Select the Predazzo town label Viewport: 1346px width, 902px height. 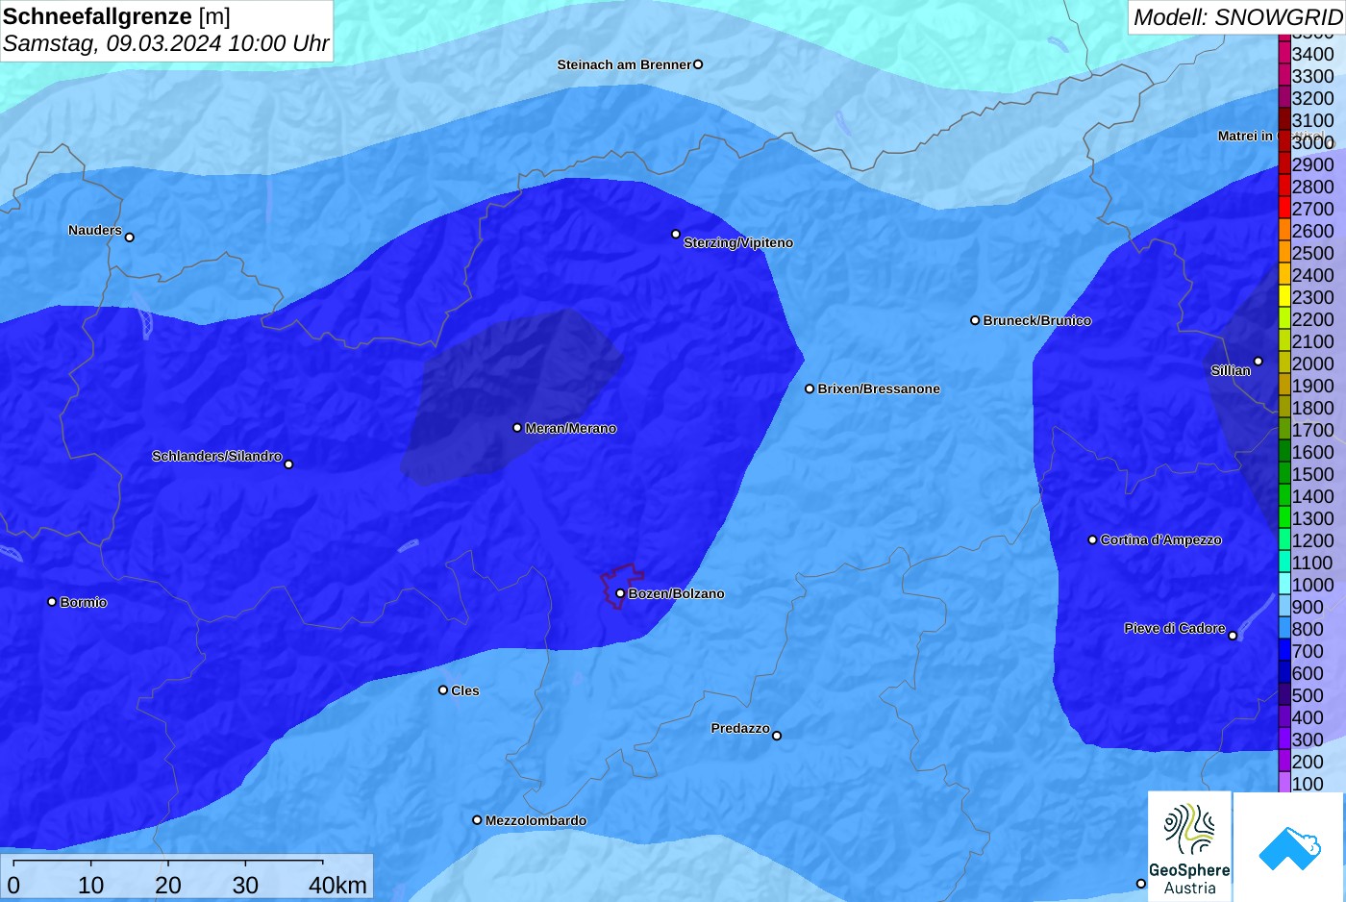[x=740, y=728]
